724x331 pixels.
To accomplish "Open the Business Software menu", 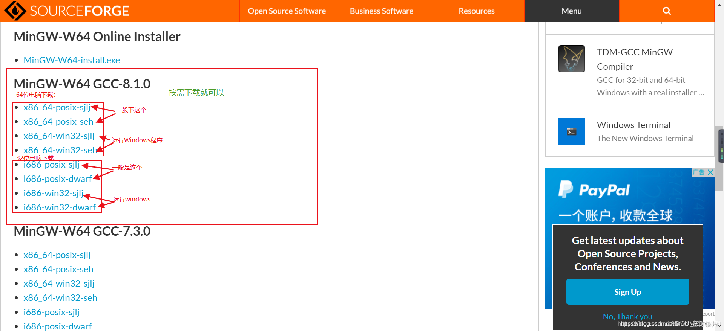I will [x=382, y=11].
